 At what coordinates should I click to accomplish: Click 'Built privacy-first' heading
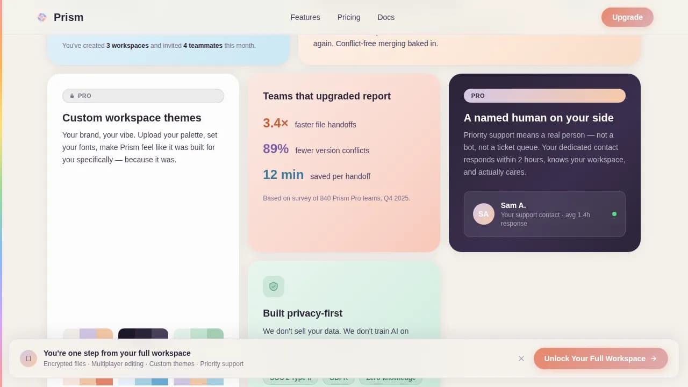click(x=303, y=313)
